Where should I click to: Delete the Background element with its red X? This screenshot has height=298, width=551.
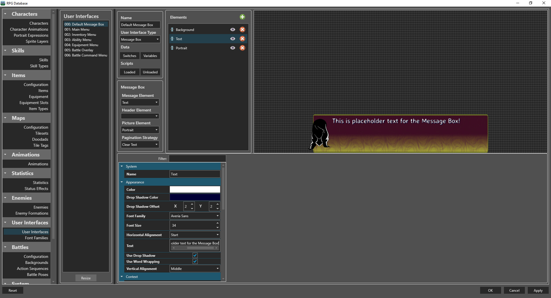click(x=242, y=30)
